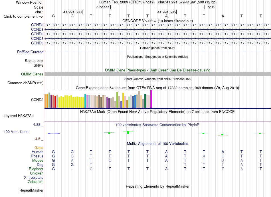Click the X_tropicalis species label

[x=34, y=178]
